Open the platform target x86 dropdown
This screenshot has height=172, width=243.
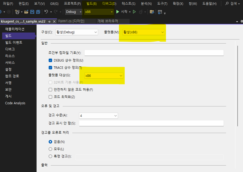pyautogui.click(x=104, y=76)
